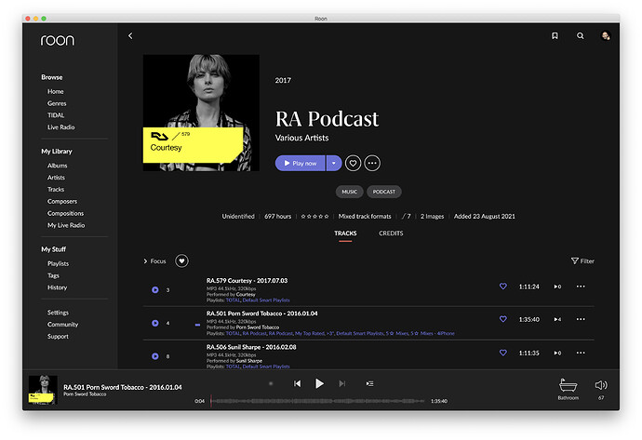This screenshot has height=440, width=642.
Task: Open the play queue icon
Action: [369, 383]
